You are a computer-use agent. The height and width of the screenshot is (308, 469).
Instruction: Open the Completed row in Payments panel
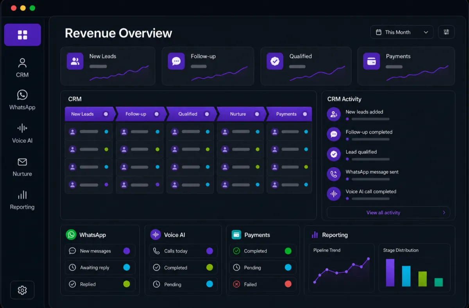(263, 251)
